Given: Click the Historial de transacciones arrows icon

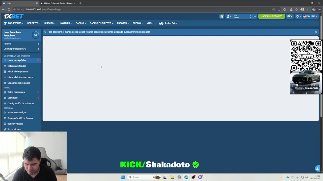Looking at the screenshot, I should [x=5, y=77].
